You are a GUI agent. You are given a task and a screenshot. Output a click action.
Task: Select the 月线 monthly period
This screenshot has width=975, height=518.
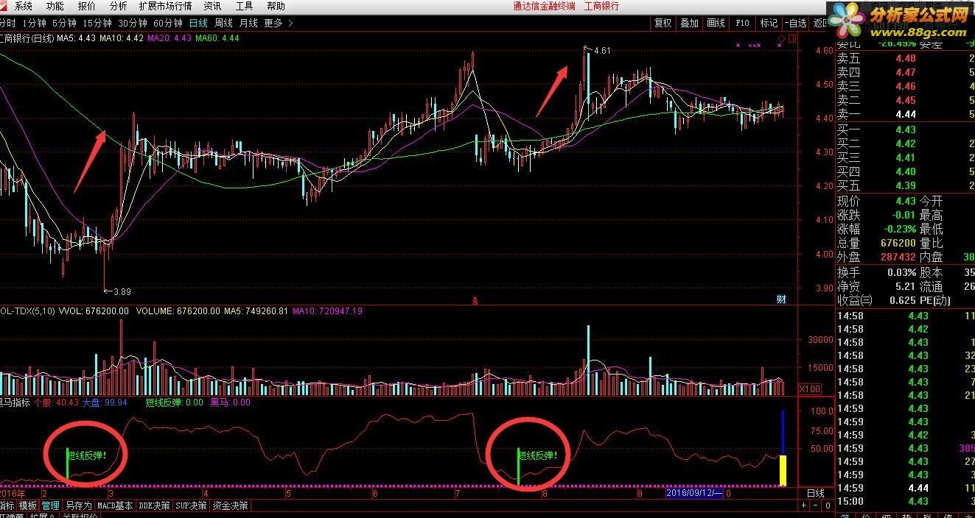(248, 23)
